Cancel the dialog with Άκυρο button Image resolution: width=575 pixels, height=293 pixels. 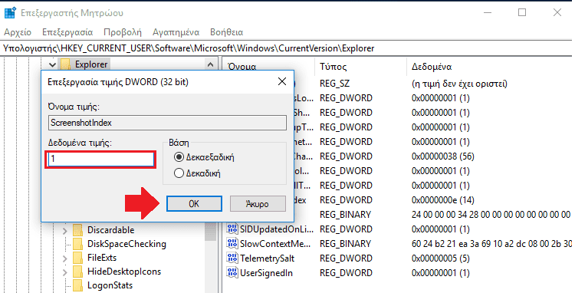coord(258,203)
